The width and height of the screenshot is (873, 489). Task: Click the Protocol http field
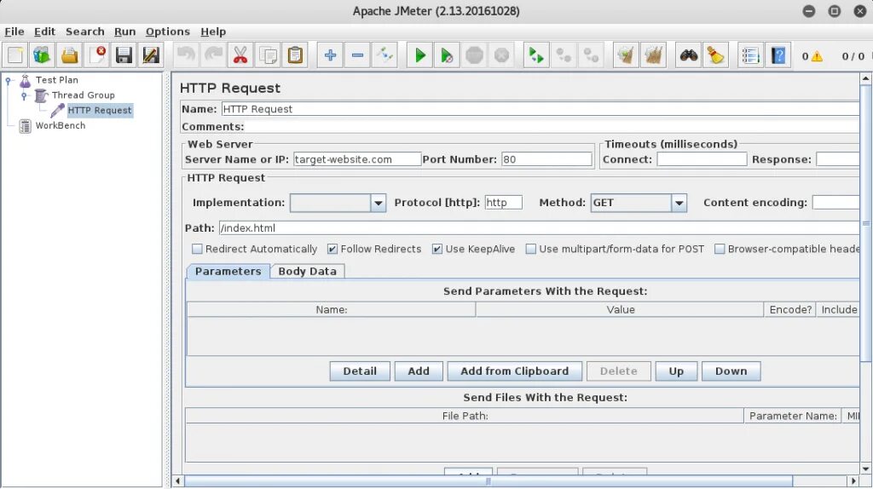tap(503, 203)
